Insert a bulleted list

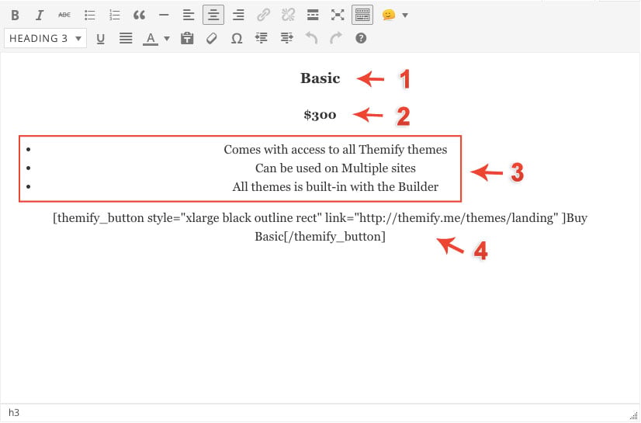(x=89, y=15)
